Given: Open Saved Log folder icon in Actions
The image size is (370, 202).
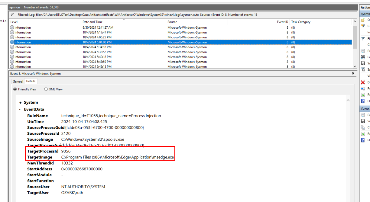Looking at the screenshot, I should (363, 20).
